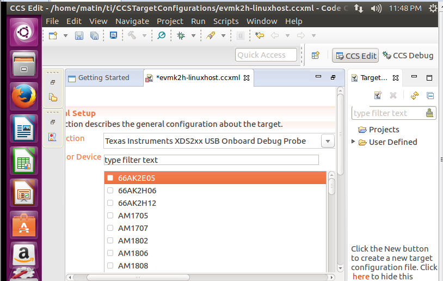Click the New toolbar icon
Viewport: 443px width, 281px height.
(x=53, y=35)
